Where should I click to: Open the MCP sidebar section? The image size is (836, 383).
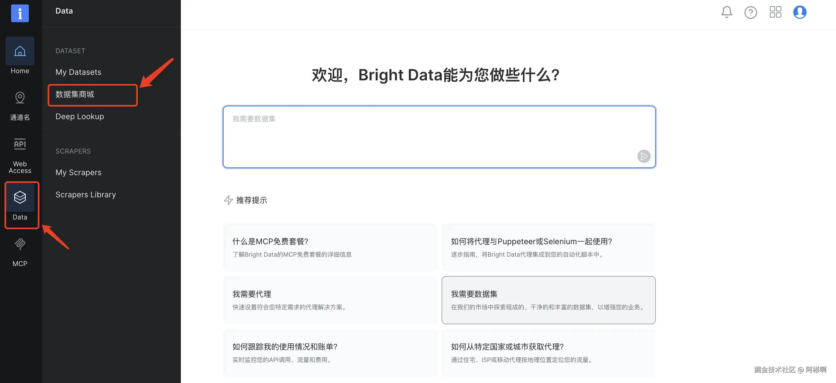(x=20, y=252)
